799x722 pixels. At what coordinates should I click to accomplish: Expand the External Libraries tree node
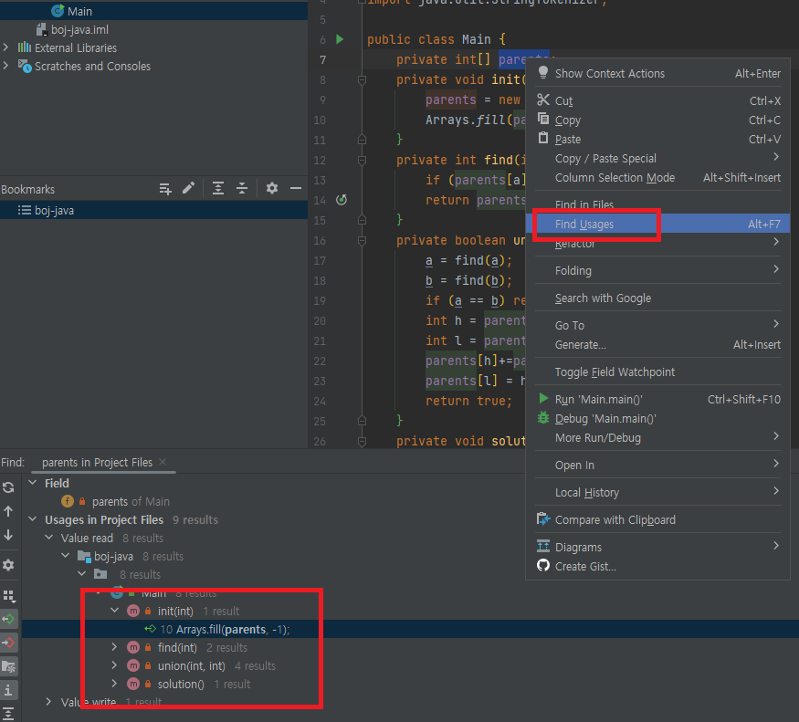pyautogui.click(x=7, y=47)
